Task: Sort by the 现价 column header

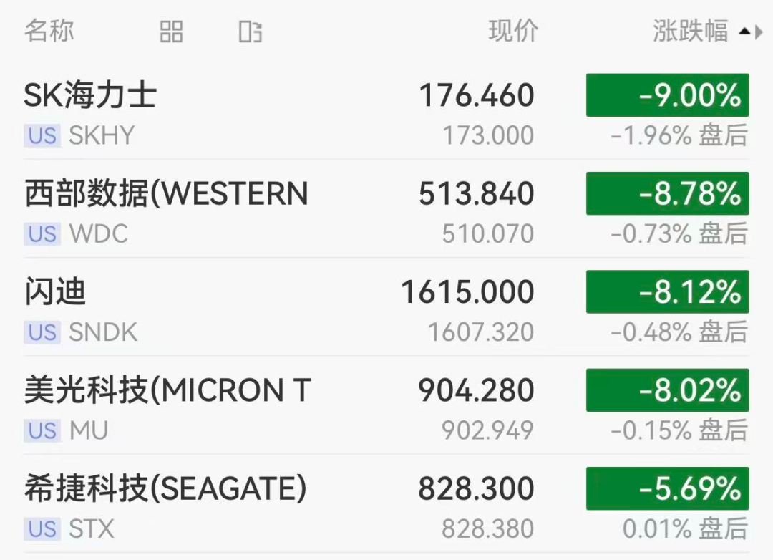Action: [513, 31]
